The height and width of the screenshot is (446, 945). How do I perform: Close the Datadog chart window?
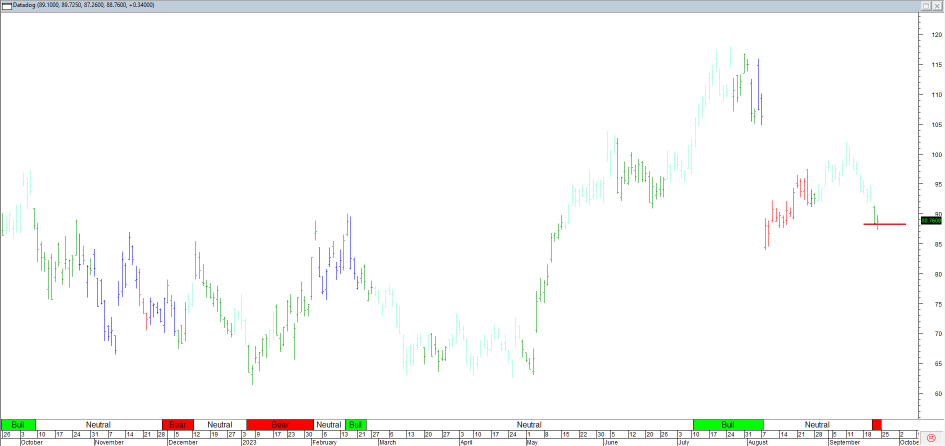tap(936, 5)
